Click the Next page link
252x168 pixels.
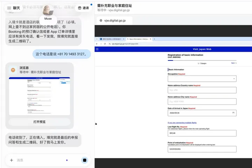[234, 63]
